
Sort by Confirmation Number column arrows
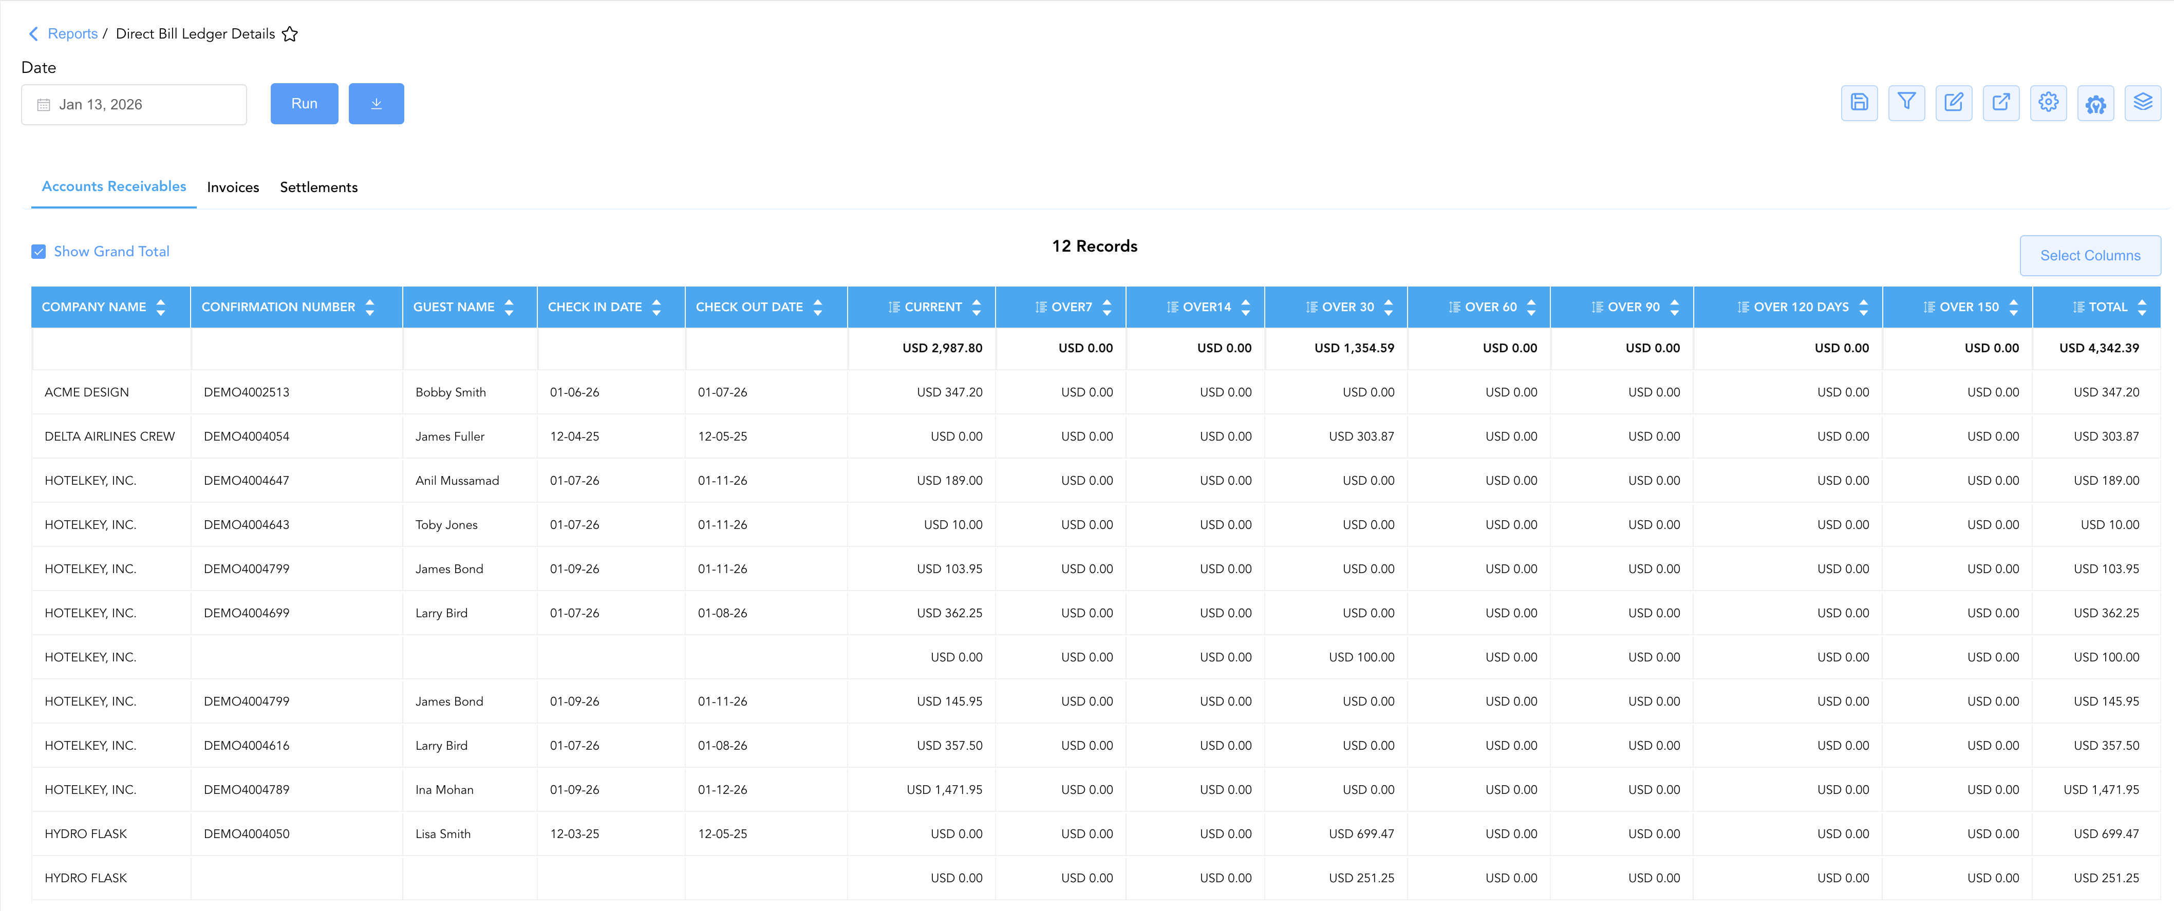[x=370, y=307]
